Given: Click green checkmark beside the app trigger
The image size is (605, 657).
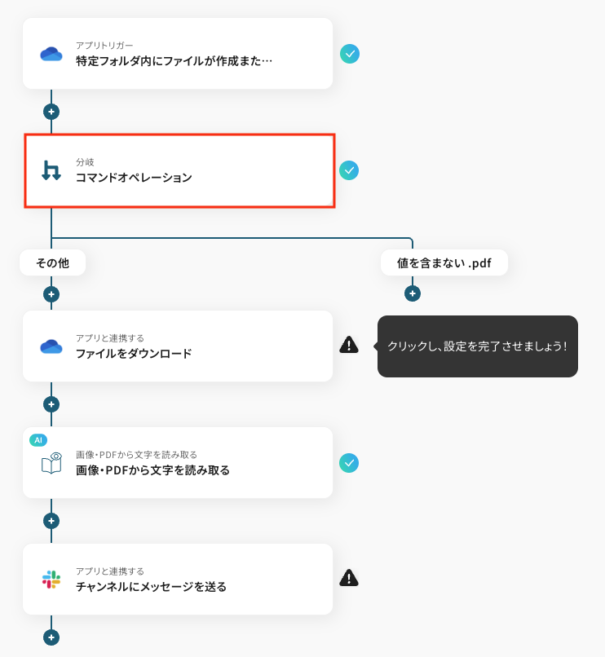Looking at the screenshot, I should [x=350, y=54].
